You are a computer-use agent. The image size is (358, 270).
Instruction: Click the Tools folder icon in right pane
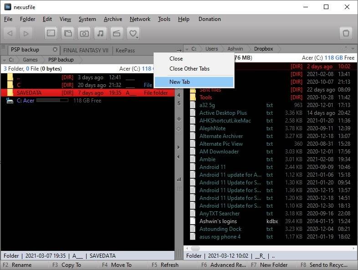pyautogui.click(x=193, y=97)
